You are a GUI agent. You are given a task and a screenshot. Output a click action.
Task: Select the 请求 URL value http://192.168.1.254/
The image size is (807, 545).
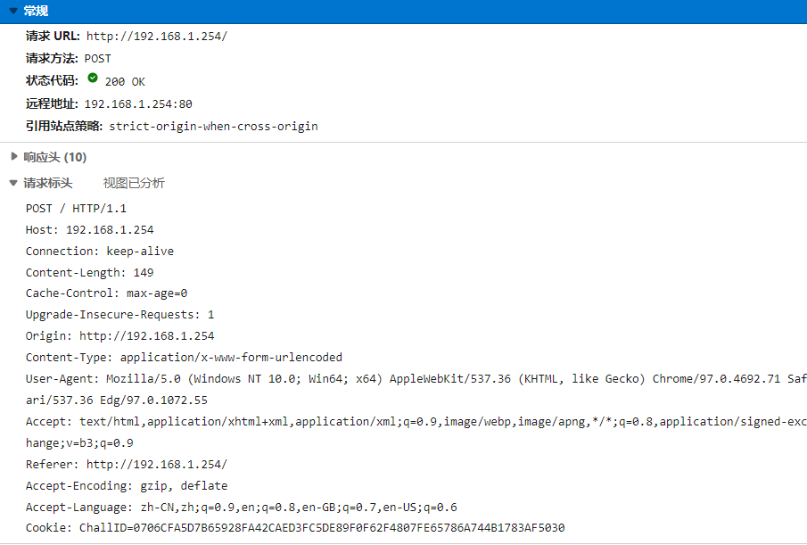[x=157, y=37]
